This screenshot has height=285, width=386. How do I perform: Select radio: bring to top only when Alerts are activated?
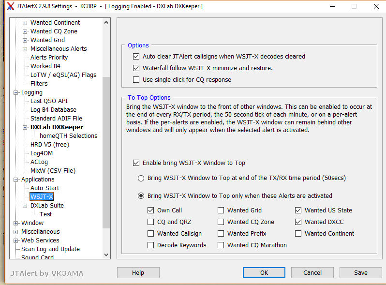141,196
